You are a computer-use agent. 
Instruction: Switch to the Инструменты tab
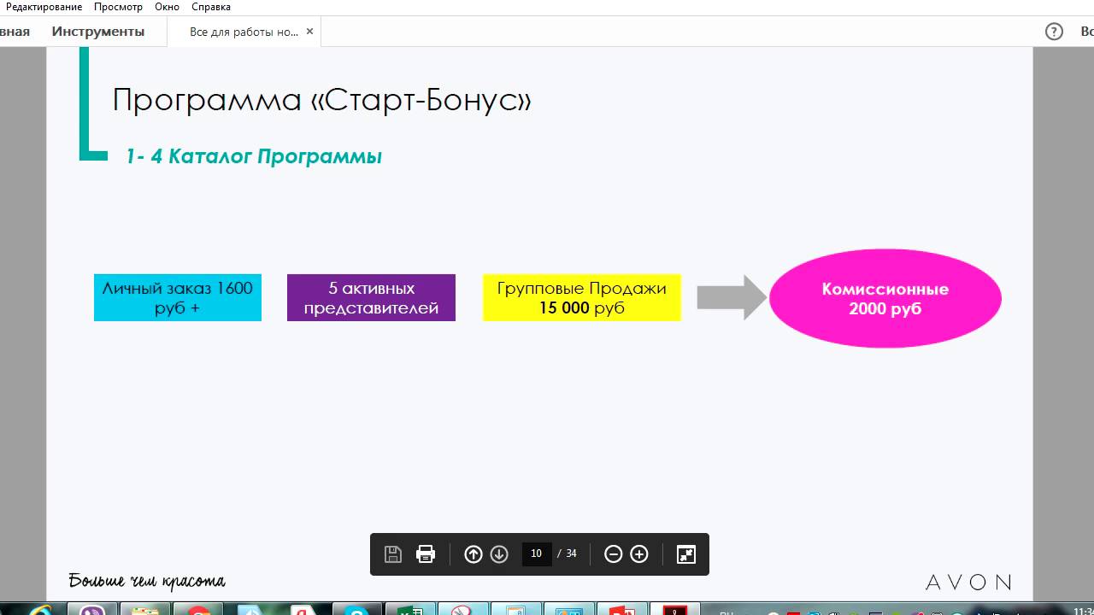click(98, 32)
